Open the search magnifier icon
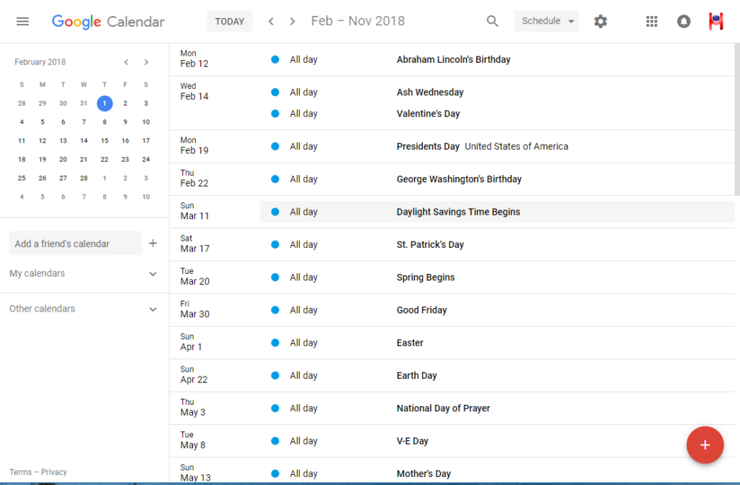The image size is (740, 485). coord(492,21)
